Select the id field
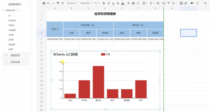Screen dimensions: 213x112 [x=10, y=16]
